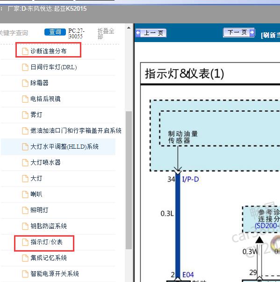Screen dimensions: 280x282
Task: Open the 智能电源开关系统 entry
Action: [55, 274]
